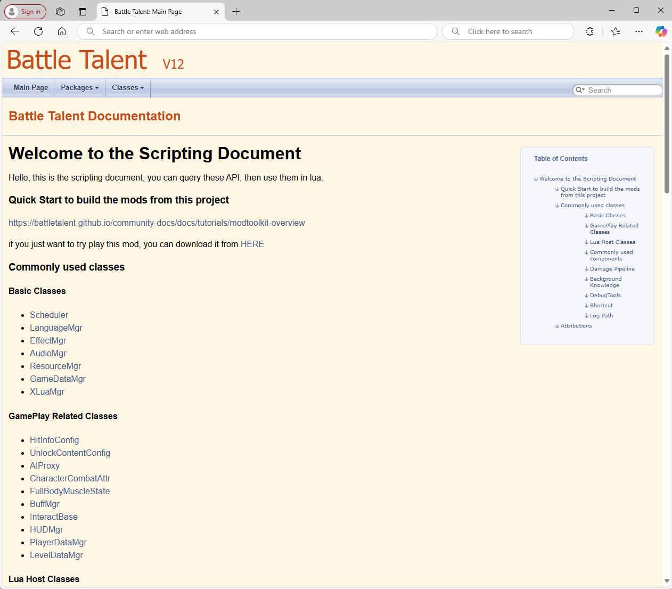Jump to 'Basic Classes' in table of contents
Image resolution: width=672 pixels, height=589 pixels.
pos(608,216)
